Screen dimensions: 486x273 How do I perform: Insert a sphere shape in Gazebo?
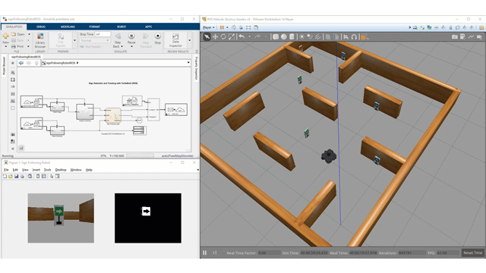(283, 37)
